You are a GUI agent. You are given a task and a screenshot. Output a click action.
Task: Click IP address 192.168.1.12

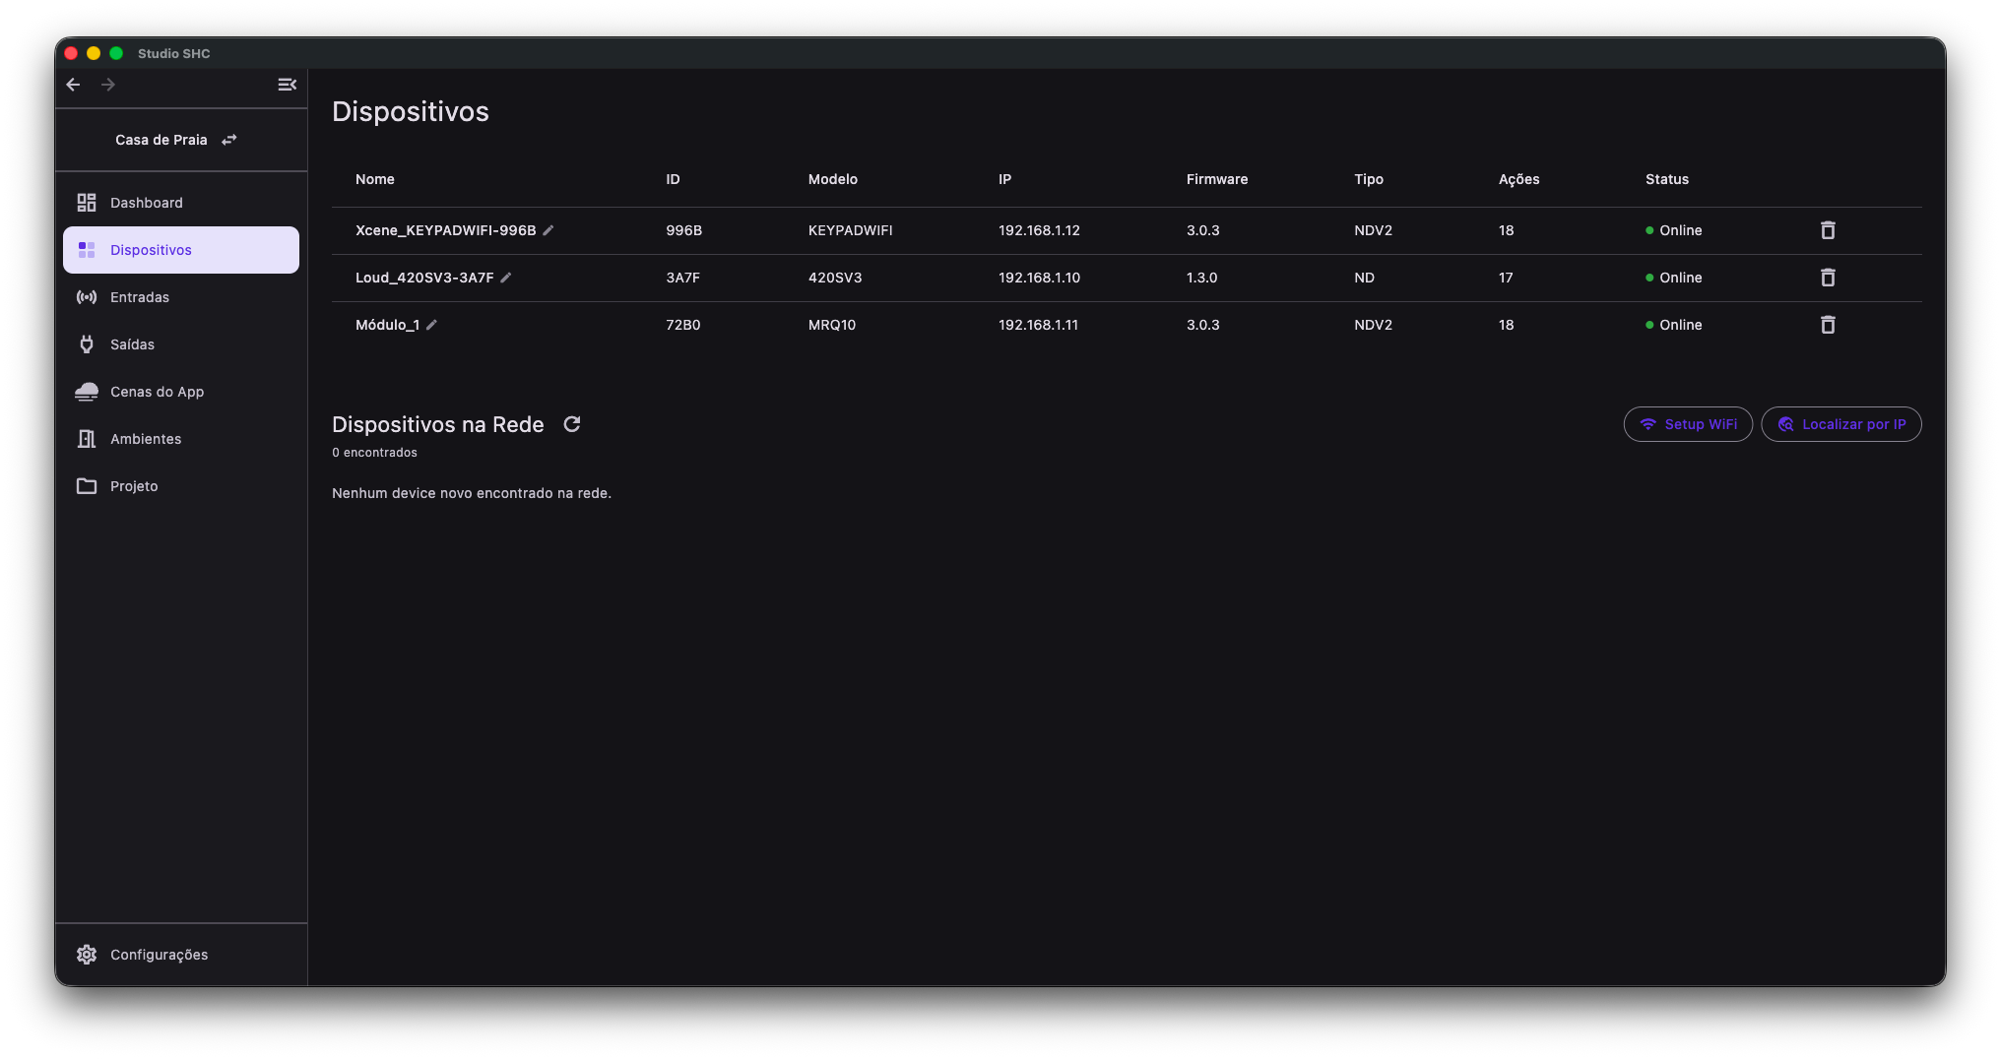[1039, 230]
